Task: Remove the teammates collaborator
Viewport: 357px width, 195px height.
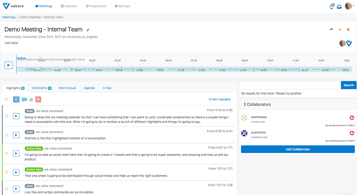Action: coord(352,118)
